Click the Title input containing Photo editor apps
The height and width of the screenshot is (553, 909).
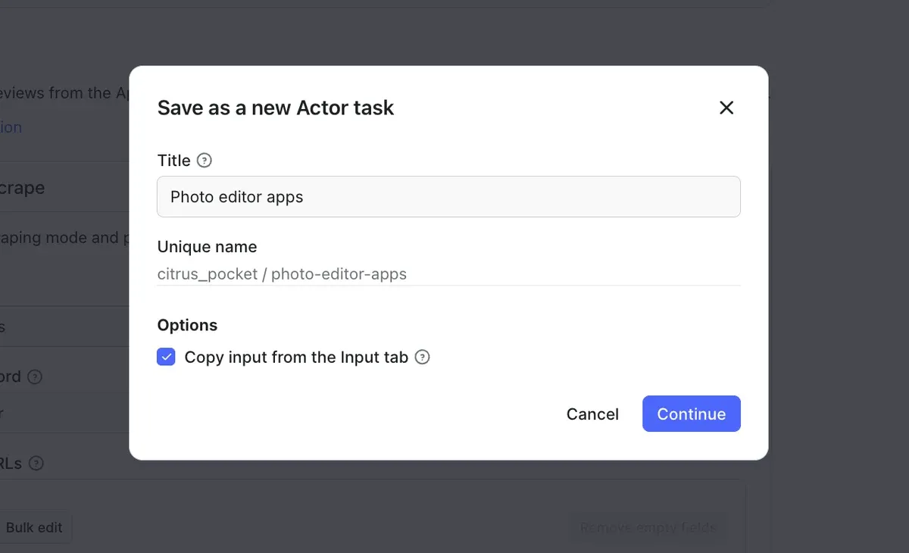[448, 197]
